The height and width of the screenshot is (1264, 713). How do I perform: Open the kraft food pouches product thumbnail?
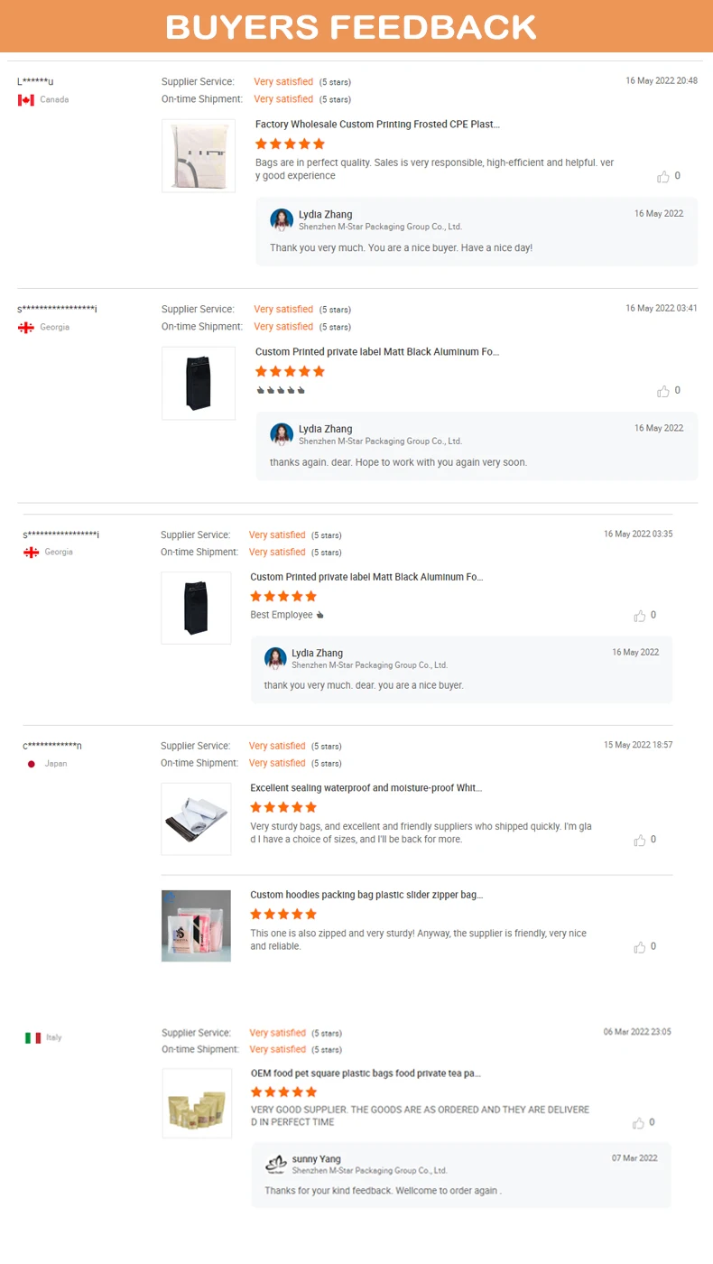pyautogui.click(x=197, y=1105)
